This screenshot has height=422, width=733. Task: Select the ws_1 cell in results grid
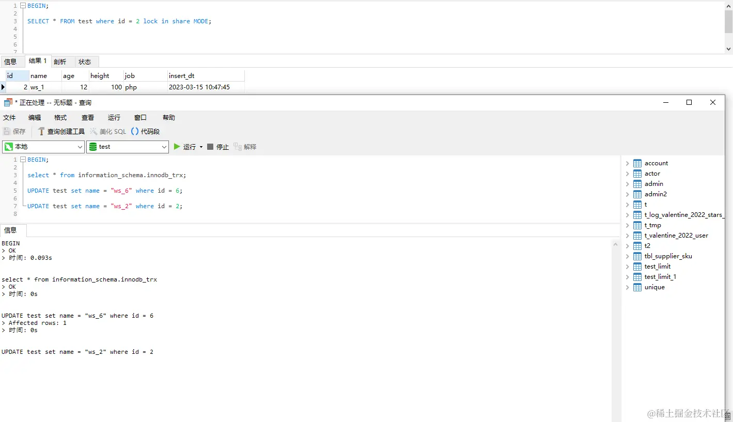[x=45, y=87]
